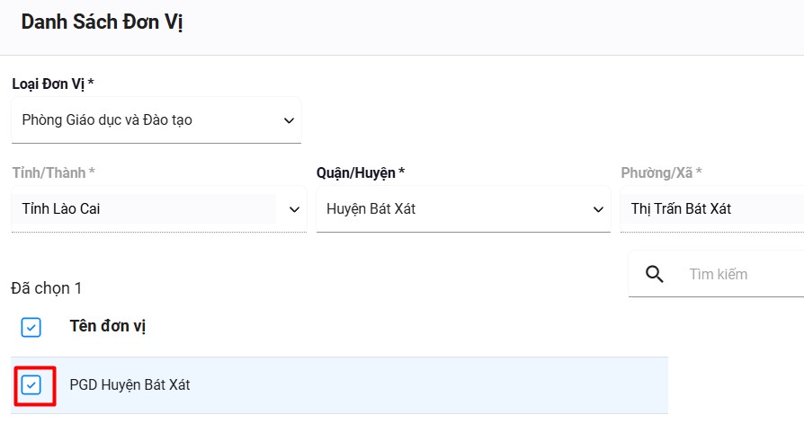The width and height of the screenshot is (804, 441).
Task: Click the Tỉnh/Thành field label
Action: tap(53, 172)
